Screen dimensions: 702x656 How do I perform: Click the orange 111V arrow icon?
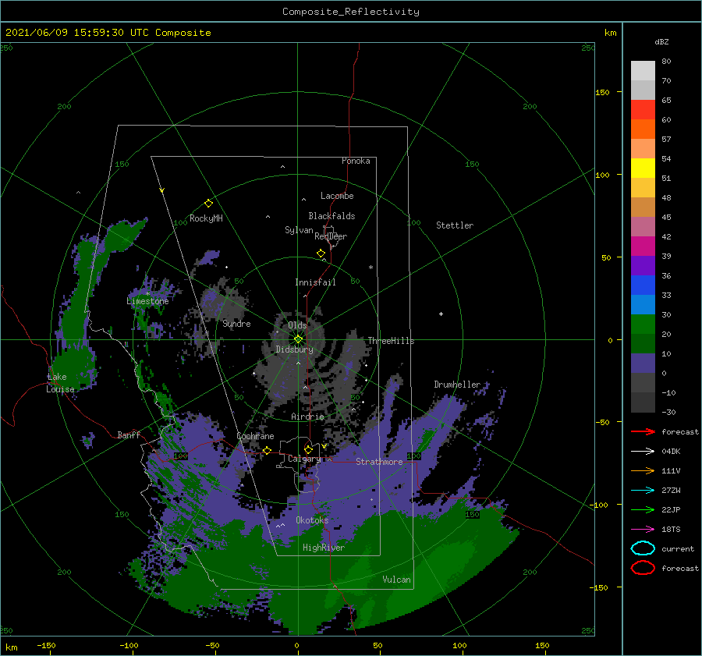point(643,470)
